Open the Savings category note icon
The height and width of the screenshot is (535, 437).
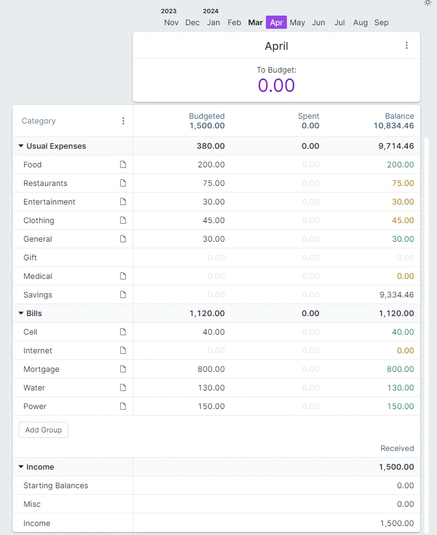[123, 294]
